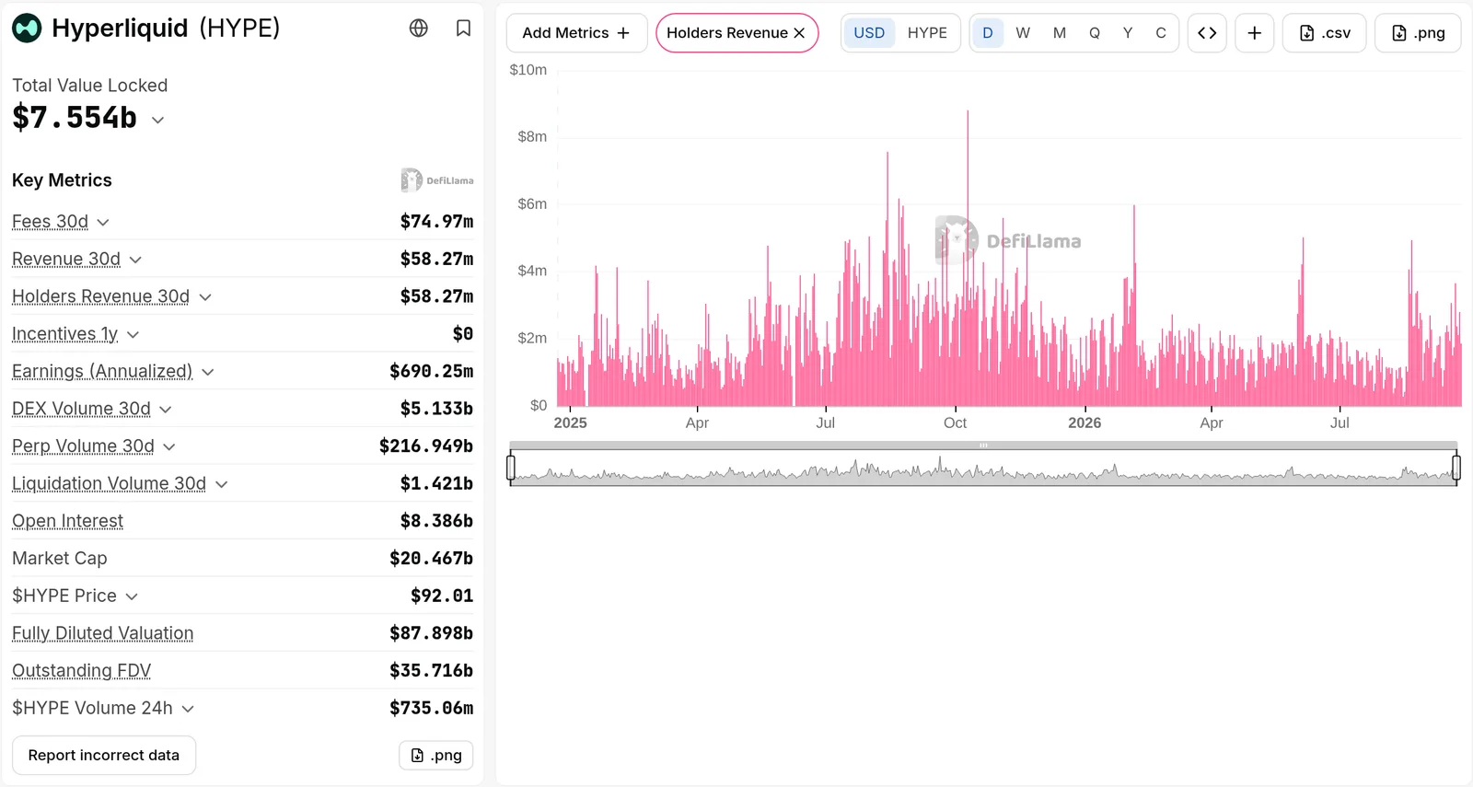Click the 2026 axis label on chart
Viewport: 1473px width, 787px height.
pos(1084,422)
